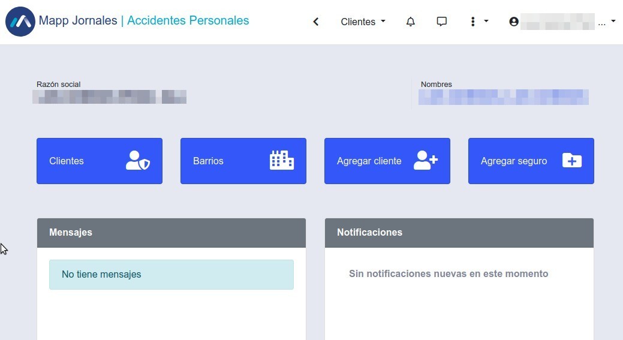Click the Mapp Jornales logo icon
The height and width of the screenshot is (340, 623).
(x=20, y=22)
